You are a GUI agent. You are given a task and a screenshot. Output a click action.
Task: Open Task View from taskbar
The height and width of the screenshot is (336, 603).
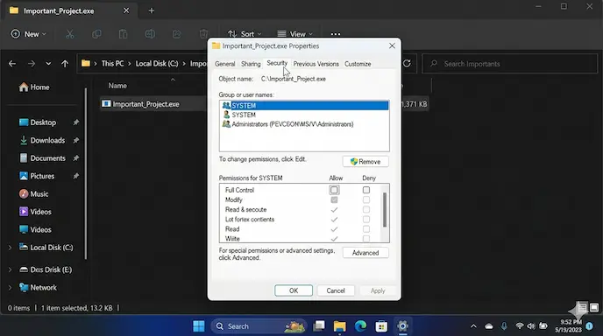click(x=319, y=326)
